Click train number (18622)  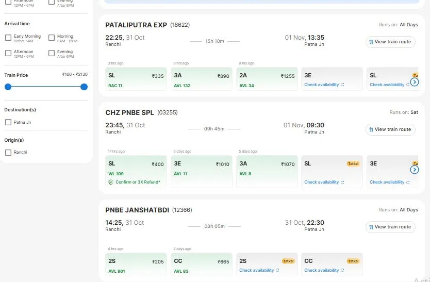(x=180, y=25)
